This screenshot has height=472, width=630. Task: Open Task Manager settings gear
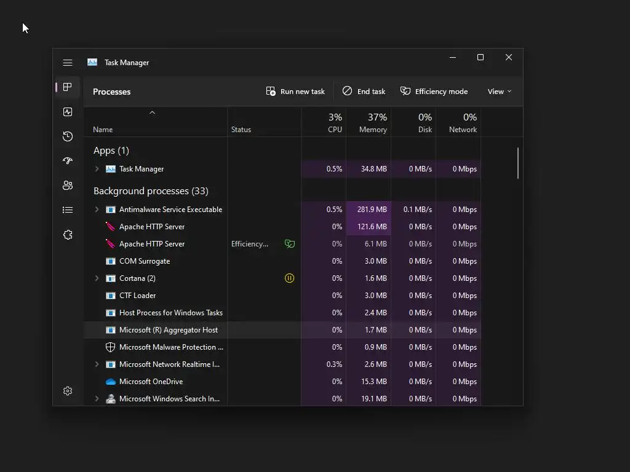tap(68, 391)
